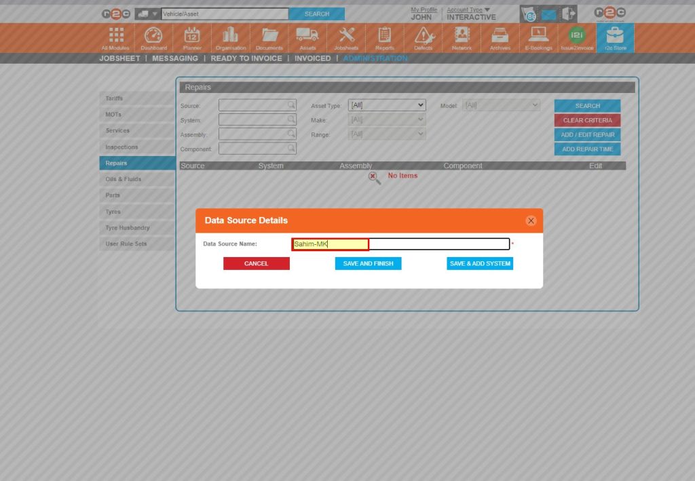The height and width of the screenshot is (481, 695).
Task: Click the CLEAR CRITERIA button
Action: pos(587,120)
